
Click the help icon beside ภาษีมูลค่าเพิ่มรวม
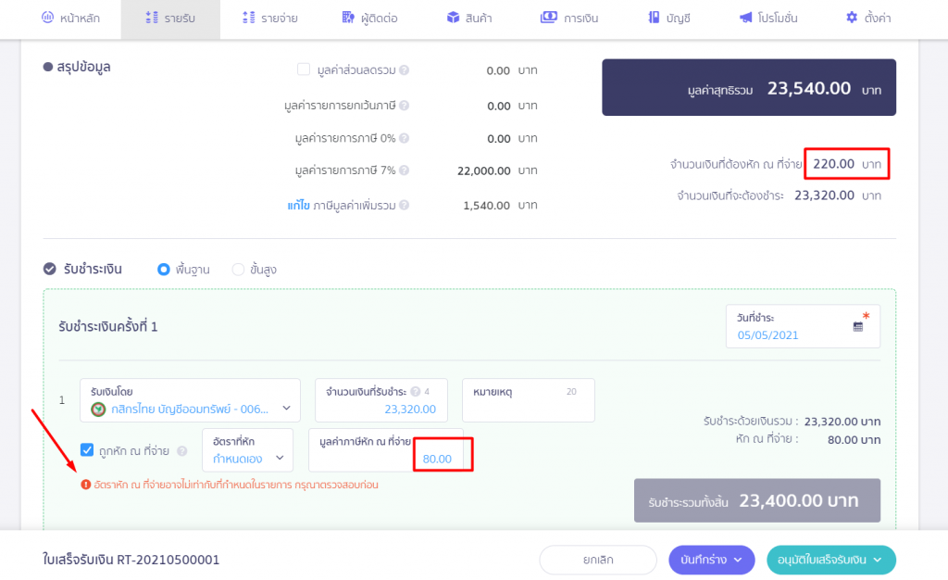404,205
